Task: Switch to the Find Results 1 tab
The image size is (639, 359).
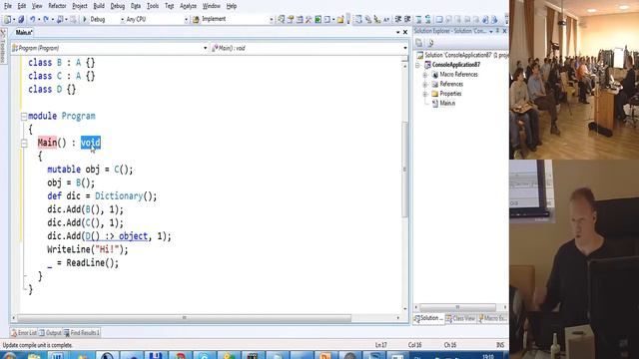Action: (x=82, y=333)
